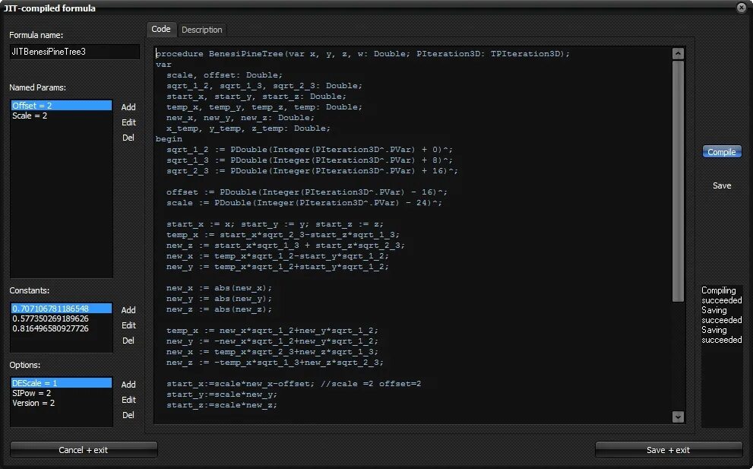Click the 'new_x := abs(new_x);' line
753x469 pixels.
click(x=219, y=288)
